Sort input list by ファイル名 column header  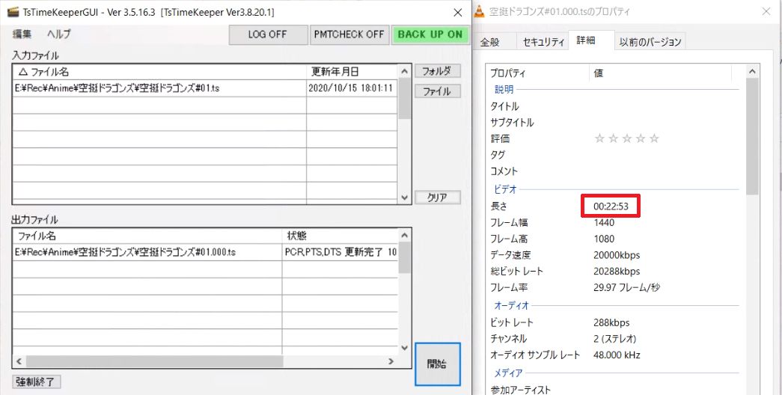coord(159,72)
